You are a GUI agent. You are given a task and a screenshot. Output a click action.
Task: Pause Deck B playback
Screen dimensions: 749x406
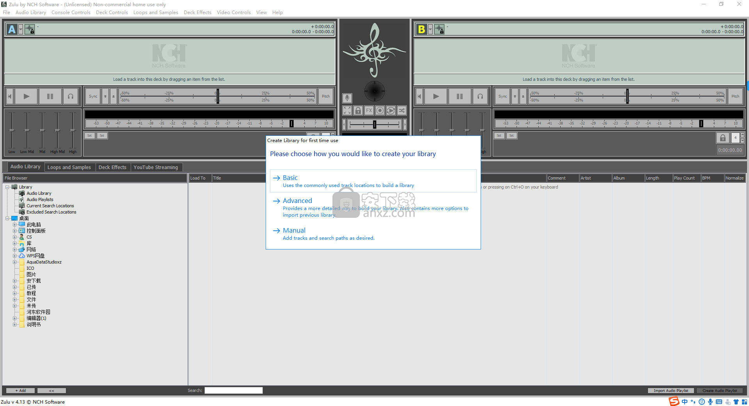(x=460, y=96)
